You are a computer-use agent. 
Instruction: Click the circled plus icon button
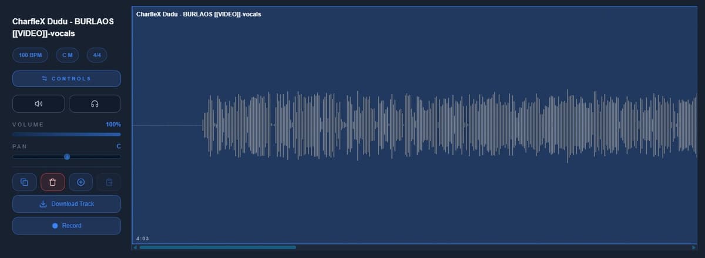coord(80,182)
